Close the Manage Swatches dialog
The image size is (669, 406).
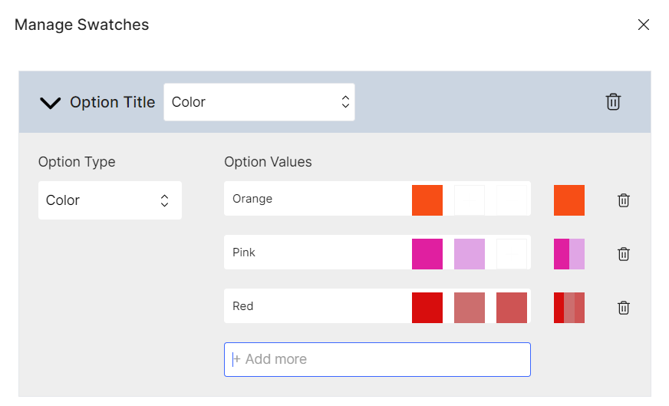(644, 25)
